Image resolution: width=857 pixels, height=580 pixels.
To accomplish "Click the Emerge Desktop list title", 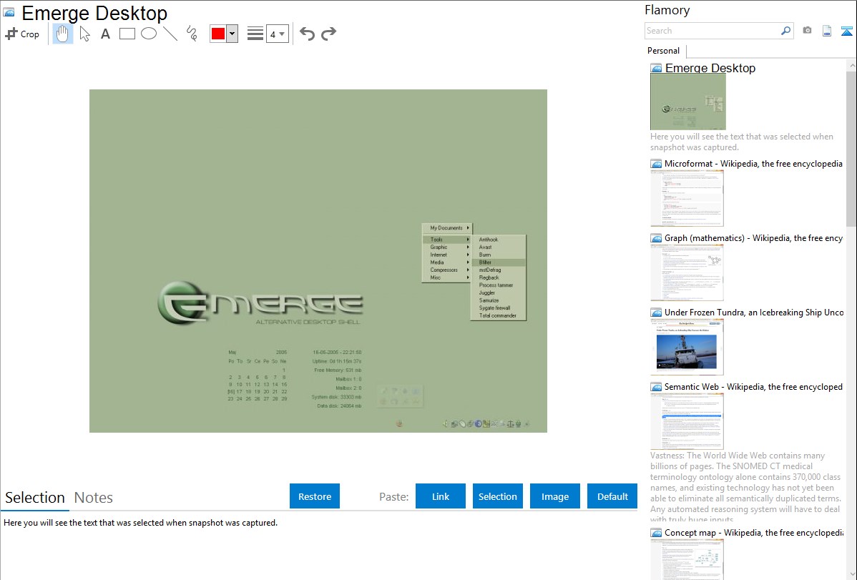I will point(710,68).
